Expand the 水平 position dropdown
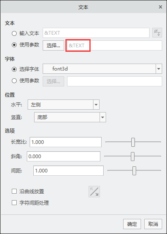The height and width of the screenshot is (234, 167). click(x=63, y=105)
